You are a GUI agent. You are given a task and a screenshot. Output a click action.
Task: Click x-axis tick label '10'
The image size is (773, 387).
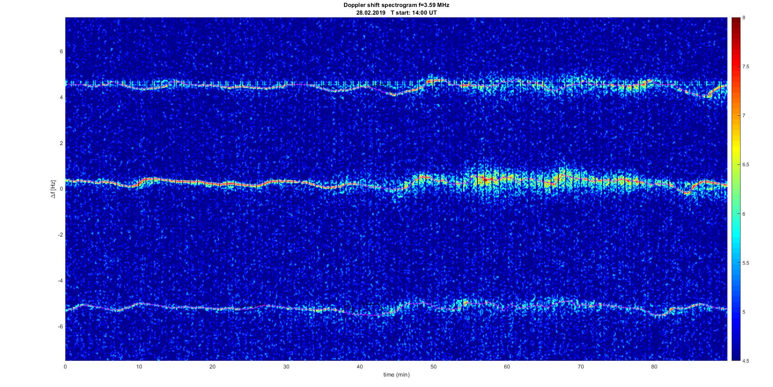pos(139,367)
